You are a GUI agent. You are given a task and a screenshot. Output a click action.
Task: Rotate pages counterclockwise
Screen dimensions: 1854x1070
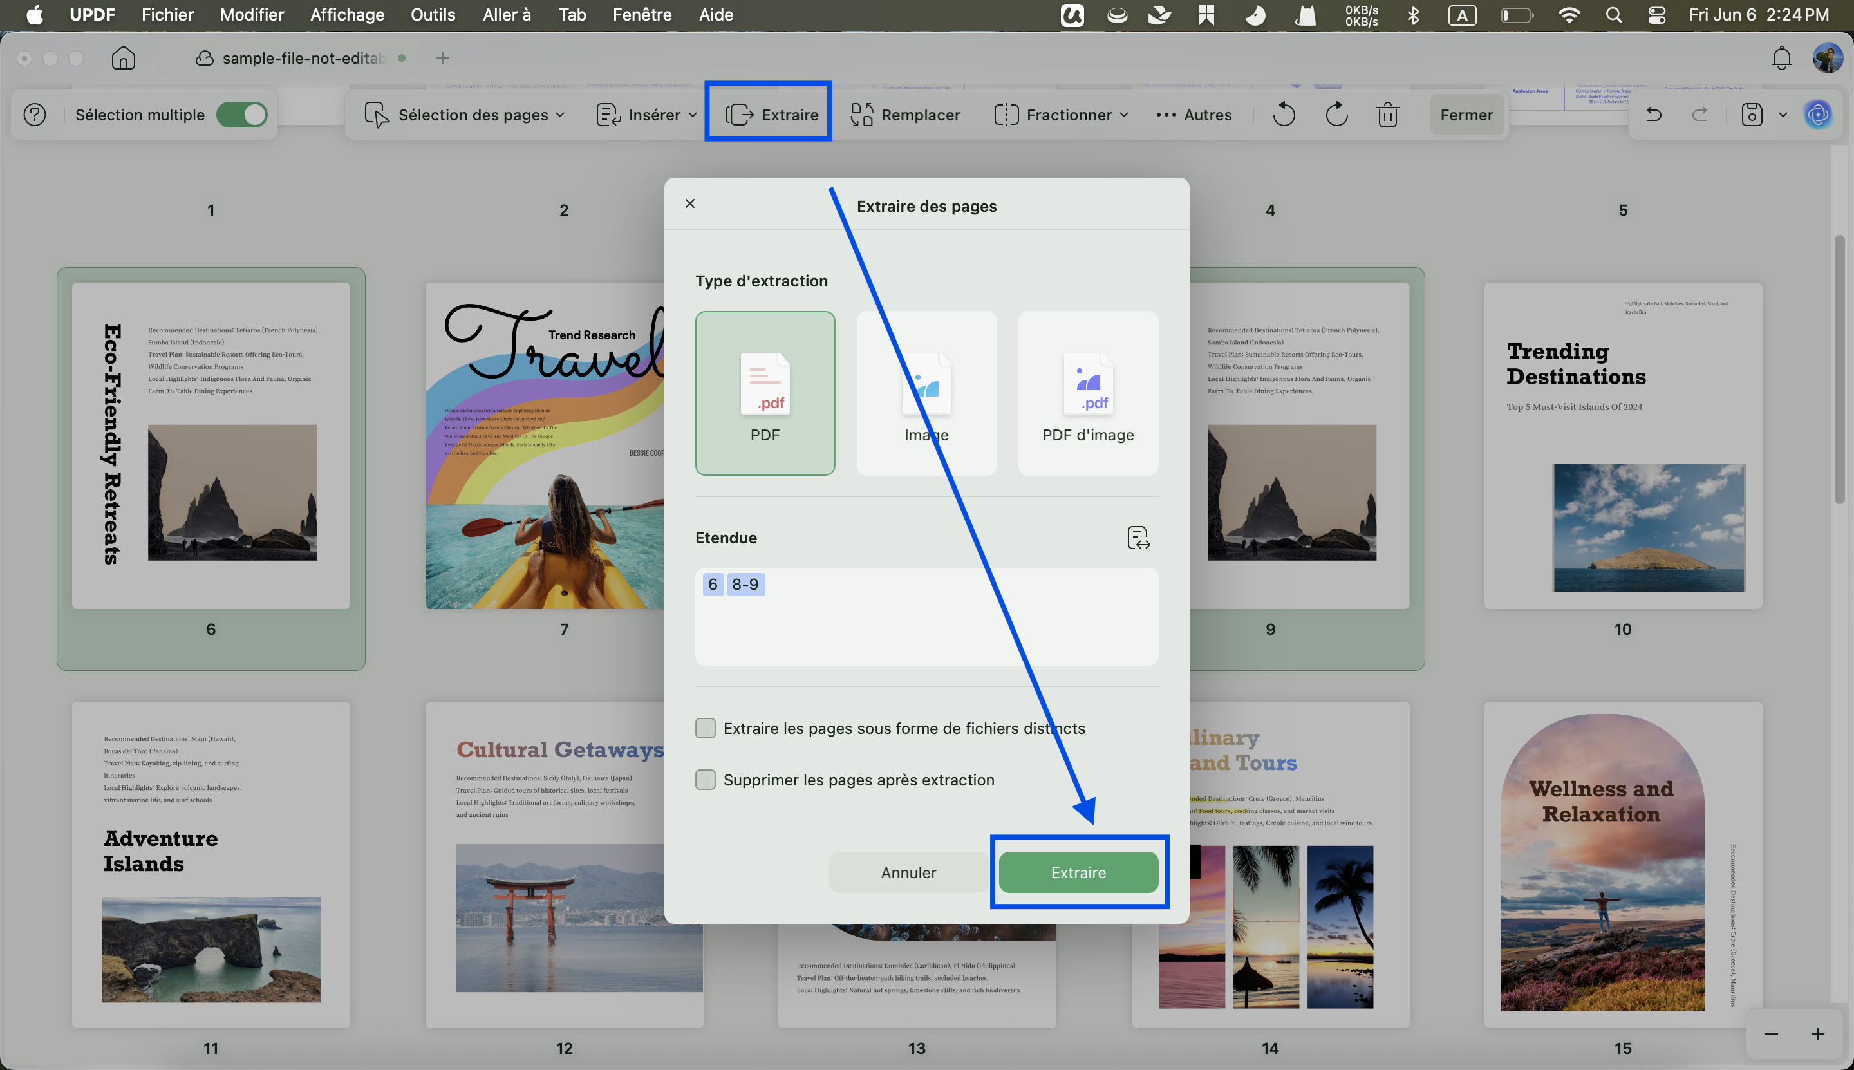click(x=1284, y=115)
